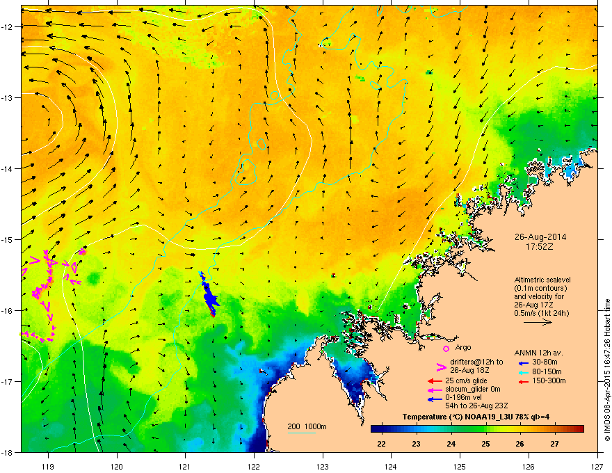The height and width of the screenshot is (473, 612).
Task: Click the temperature color bar
Action: (x=477, y=428)
